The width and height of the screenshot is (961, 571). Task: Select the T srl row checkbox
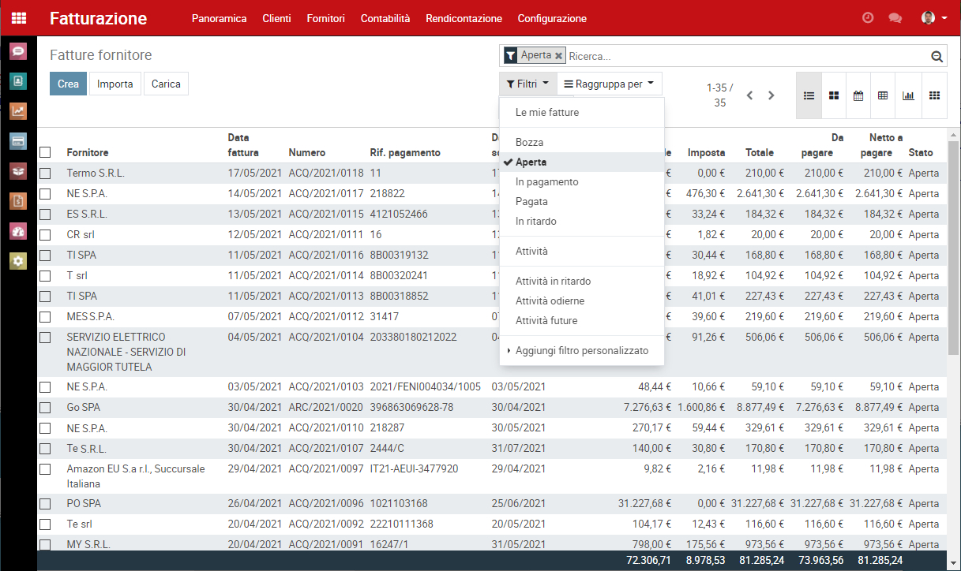point(46,276)
